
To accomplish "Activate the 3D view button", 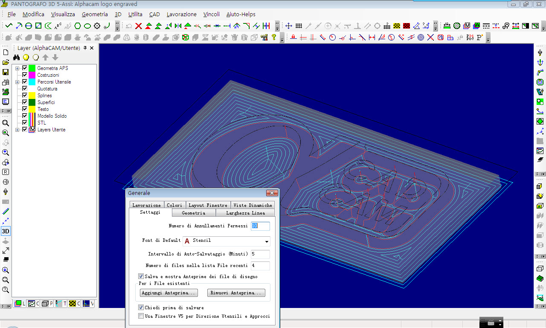I will tap(6, 231).
